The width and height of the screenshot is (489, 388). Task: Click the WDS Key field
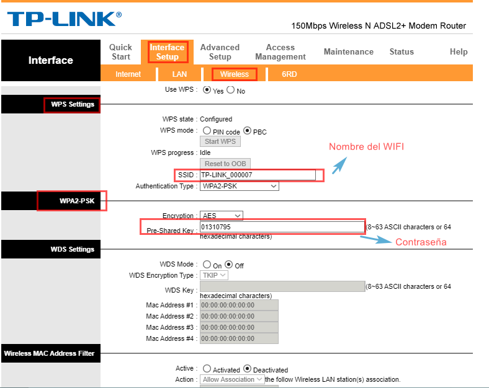pyautogui.click(x=282, y=286)
